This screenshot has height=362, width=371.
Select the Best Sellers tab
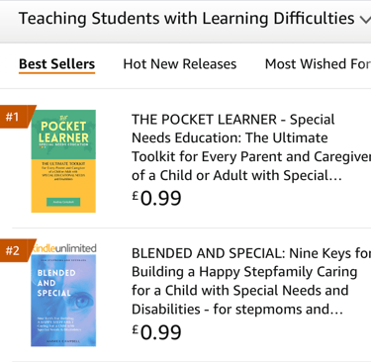tap(56, 64)
